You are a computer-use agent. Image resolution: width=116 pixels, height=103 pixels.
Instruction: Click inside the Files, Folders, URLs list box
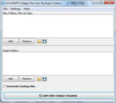pyautogui.click(x=58, y=26)
